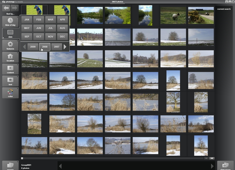Open the features gear filter

point(10,46)
